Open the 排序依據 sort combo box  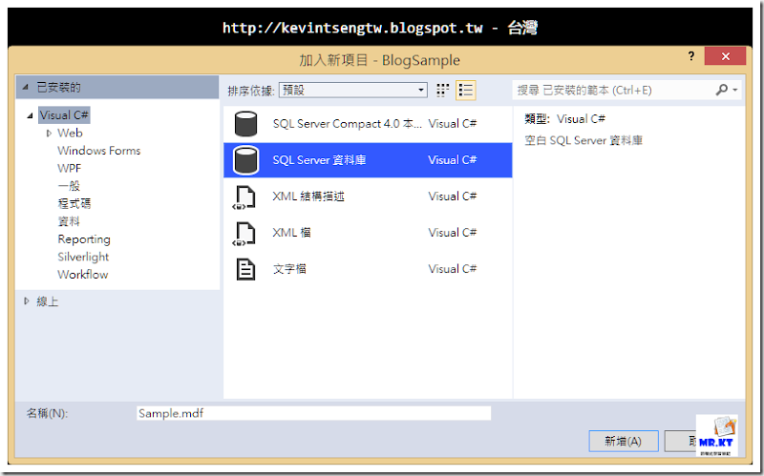(x=352, y=90)
